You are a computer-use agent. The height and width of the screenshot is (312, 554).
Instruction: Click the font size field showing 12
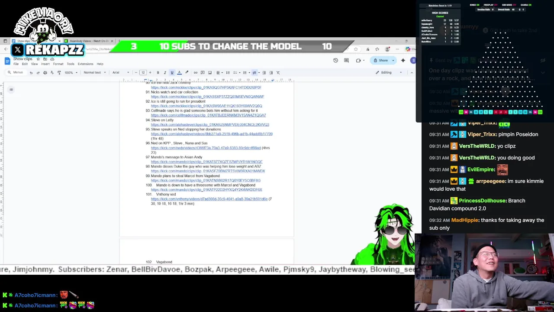(x=143, y=73)
